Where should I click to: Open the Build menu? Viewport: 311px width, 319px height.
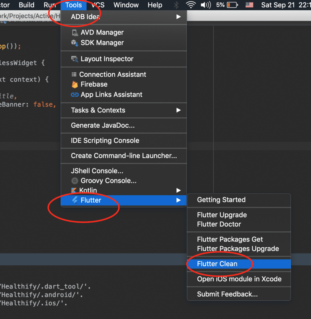(x=27, y=5)
